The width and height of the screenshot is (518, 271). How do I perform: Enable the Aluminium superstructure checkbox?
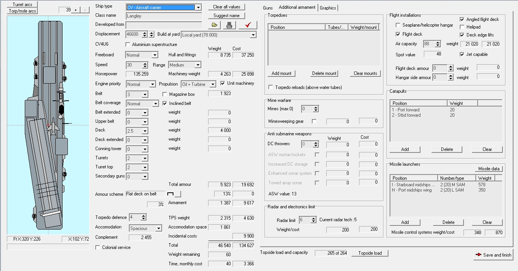point(128,44)
